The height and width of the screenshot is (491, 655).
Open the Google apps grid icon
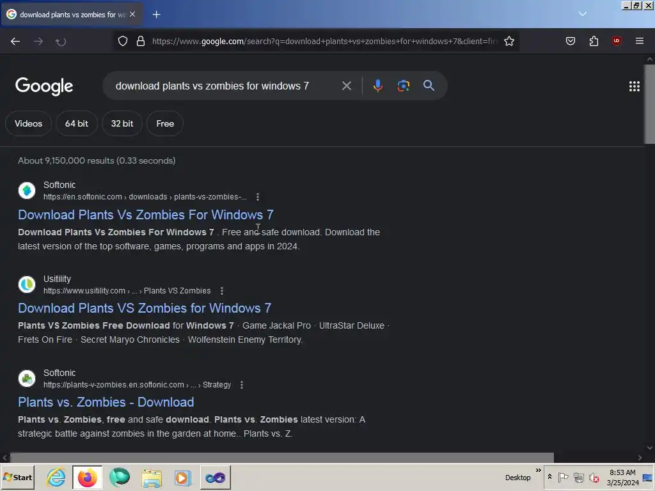[634, 86]
